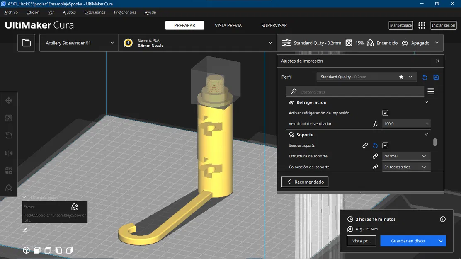Open the Ayuda menu

[150, 12]
